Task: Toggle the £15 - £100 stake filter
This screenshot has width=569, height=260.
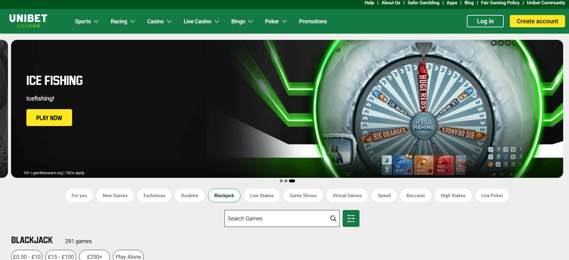Action: click(61, 256)
